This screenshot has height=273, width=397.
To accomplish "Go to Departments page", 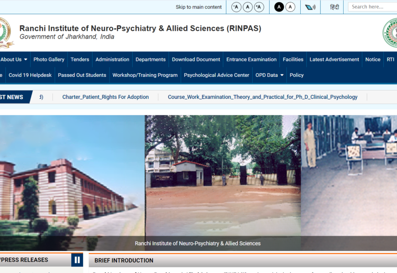I will pos(151,59).
